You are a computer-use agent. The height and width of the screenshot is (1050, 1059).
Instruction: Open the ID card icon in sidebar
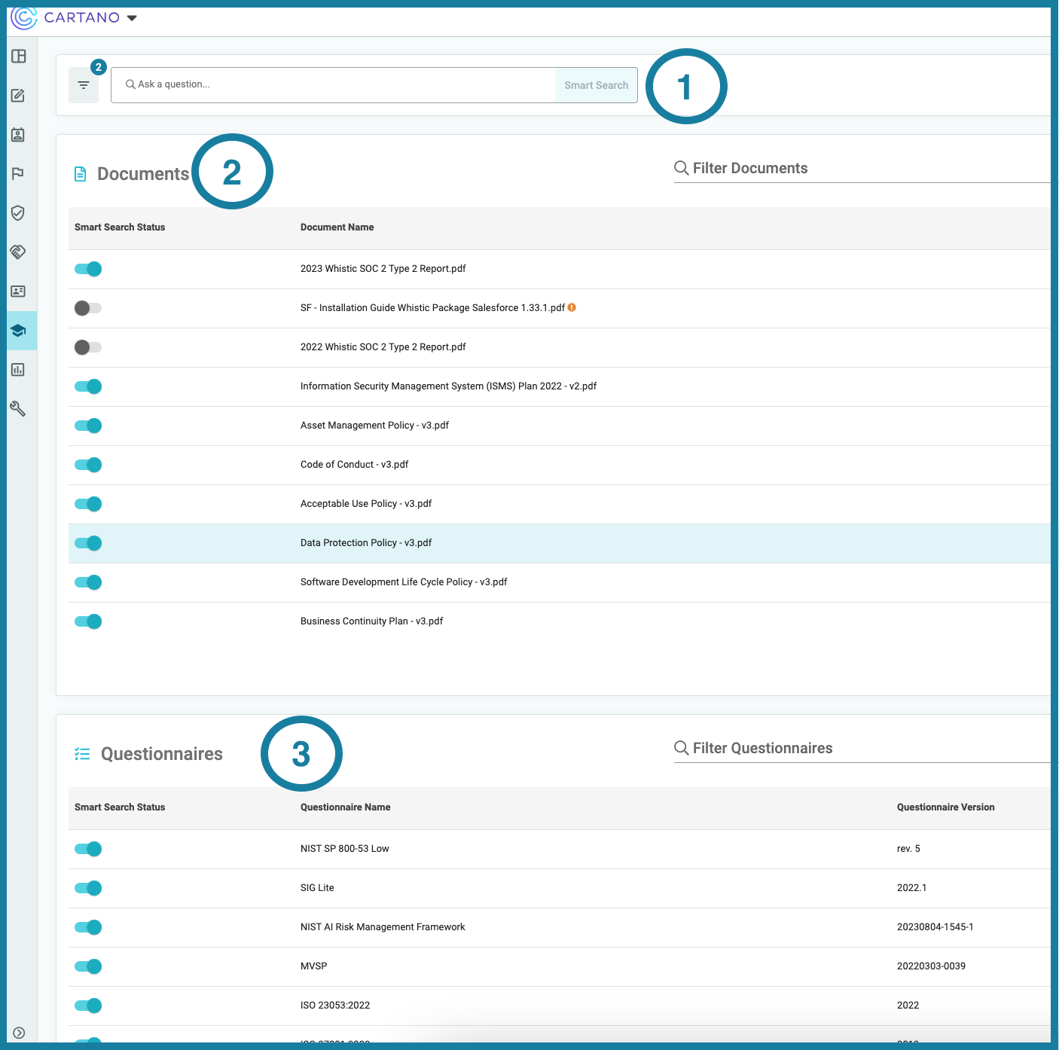[19, 291]
